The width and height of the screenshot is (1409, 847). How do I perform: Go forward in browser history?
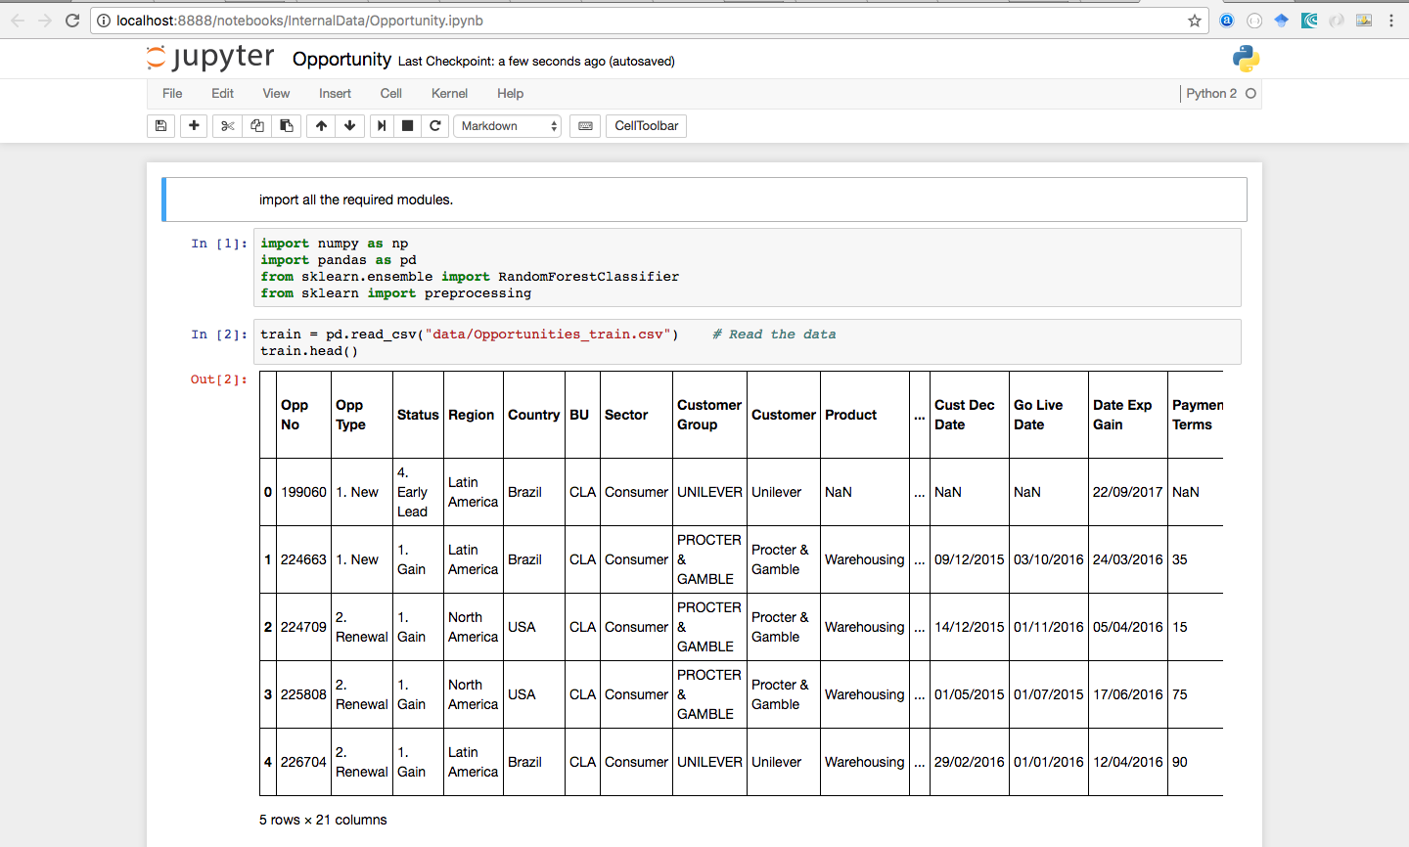pyautogui.click(x=45, y=21)
